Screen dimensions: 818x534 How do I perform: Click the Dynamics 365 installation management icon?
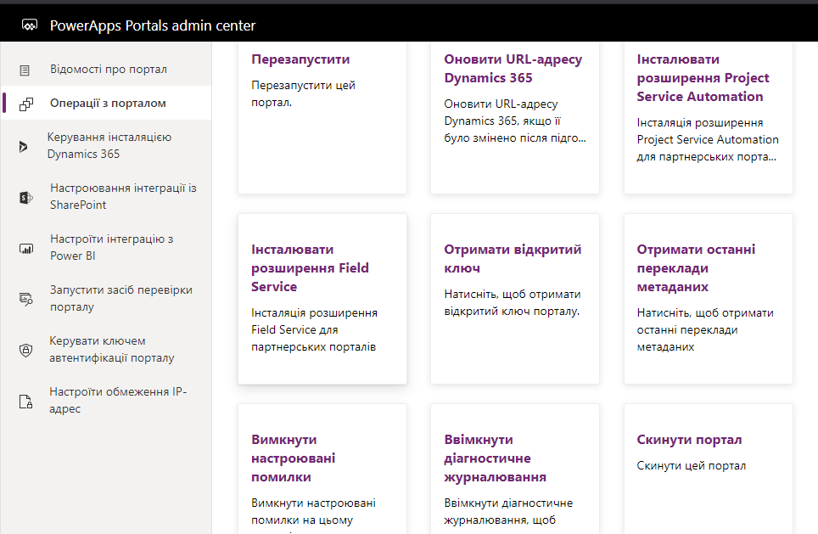tap(24, 146)
